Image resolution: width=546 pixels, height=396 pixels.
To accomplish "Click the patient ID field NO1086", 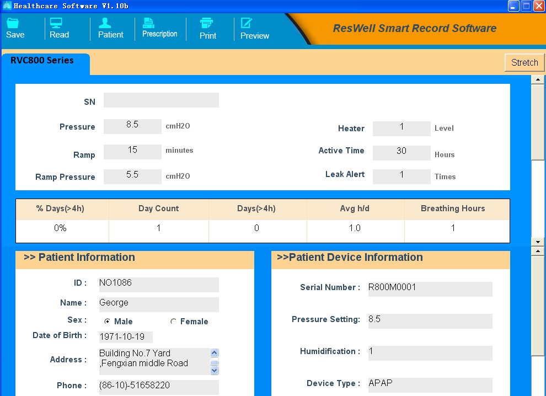I will (159, 285).
